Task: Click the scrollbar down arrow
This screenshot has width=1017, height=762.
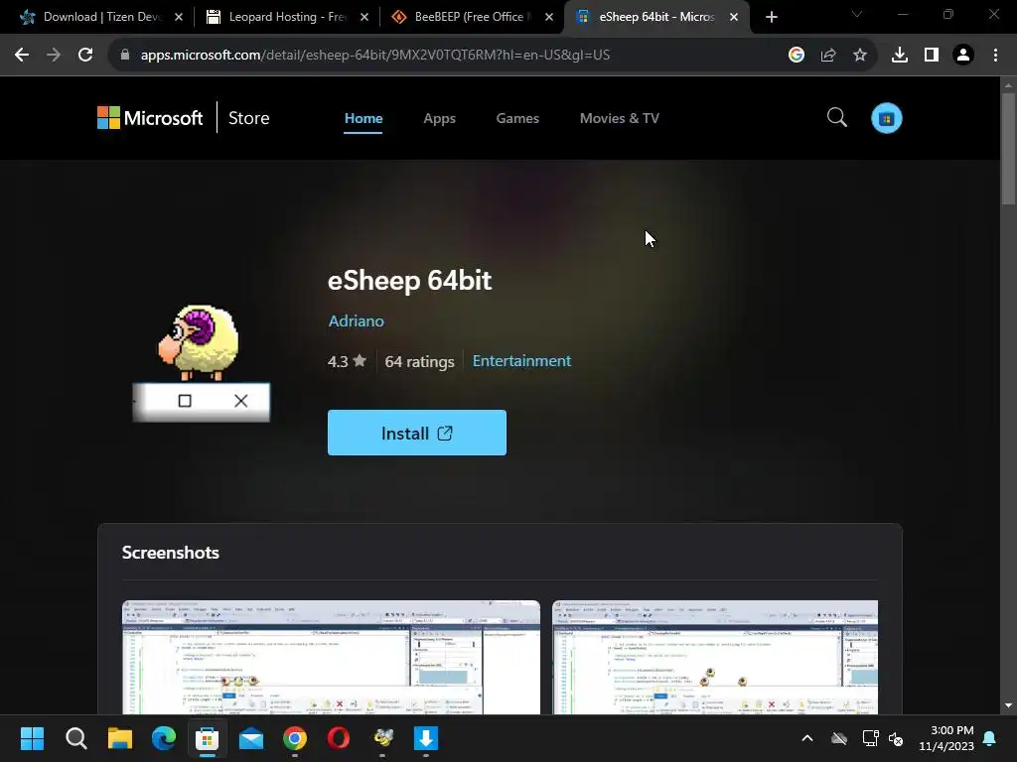Action: pos(1008,705)
